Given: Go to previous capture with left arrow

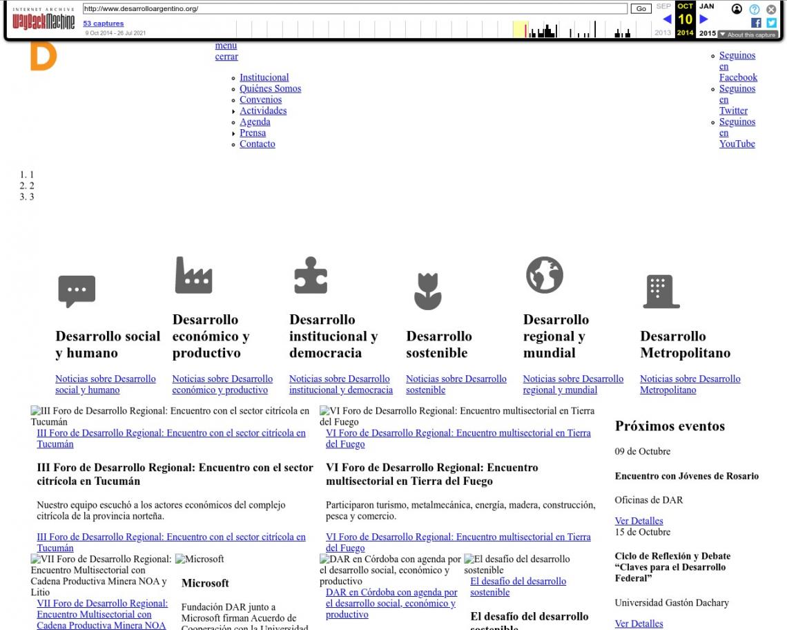Looking at the screenshot, I should pos(667,19).
